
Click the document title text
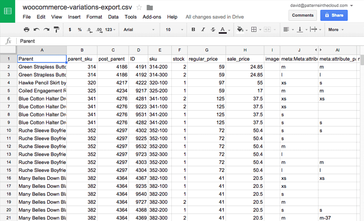tap(77, 7)
